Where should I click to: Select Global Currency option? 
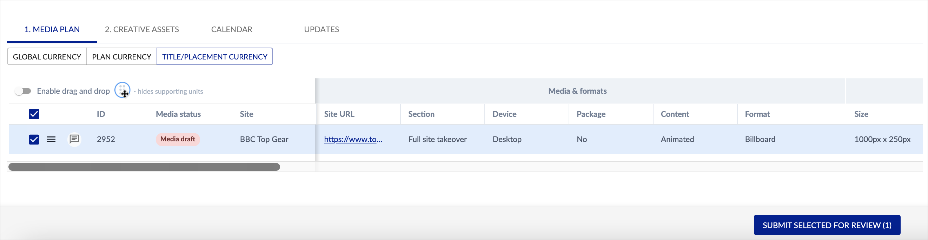coord(47,57)
